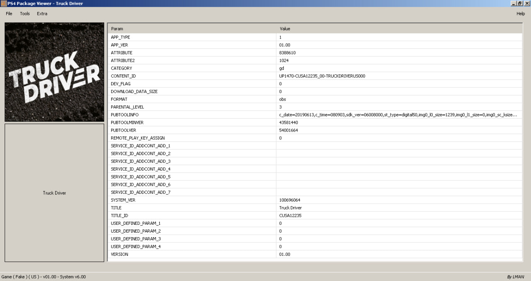Select the CATEGORY parameter
The image size is (531, 281).
[315, 68]
